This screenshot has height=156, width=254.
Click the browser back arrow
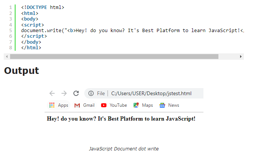point(52,93)
